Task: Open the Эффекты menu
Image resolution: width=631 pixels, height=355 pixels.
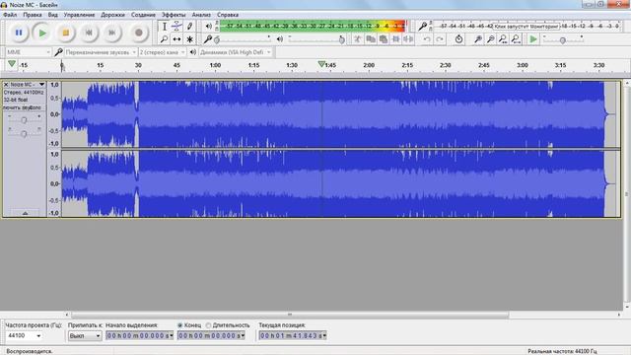Action: (x=174, y=15)
